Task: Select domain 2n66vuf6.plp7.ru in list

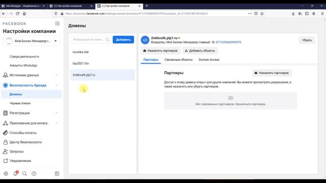Action: pyautogui.click(x=102, y=75)
